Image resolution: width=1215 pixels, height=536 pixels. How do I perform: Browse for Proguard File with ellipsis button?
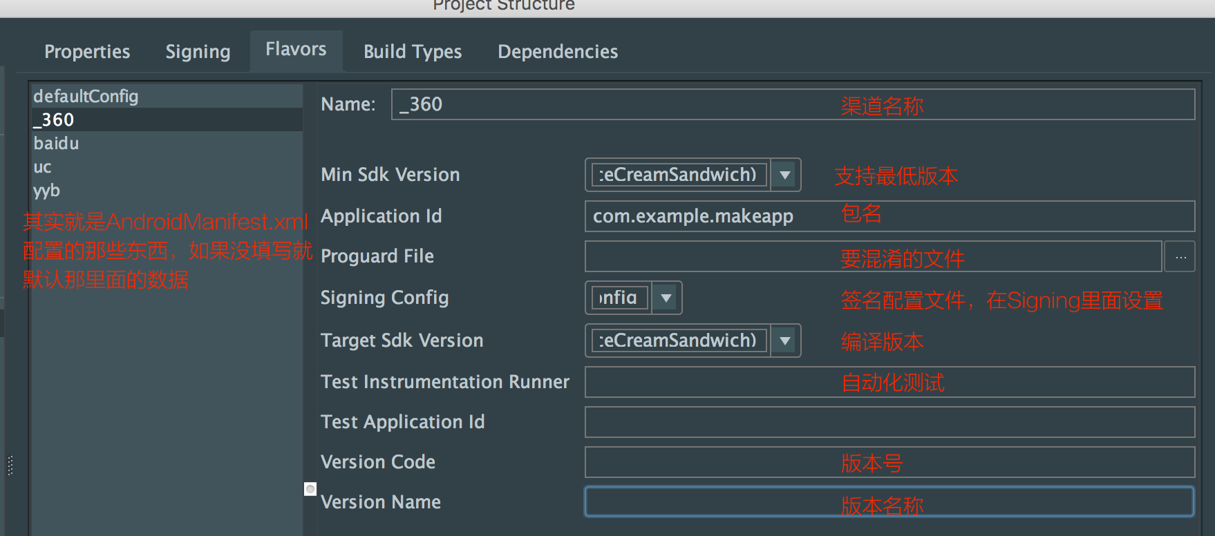[1180, 257]
